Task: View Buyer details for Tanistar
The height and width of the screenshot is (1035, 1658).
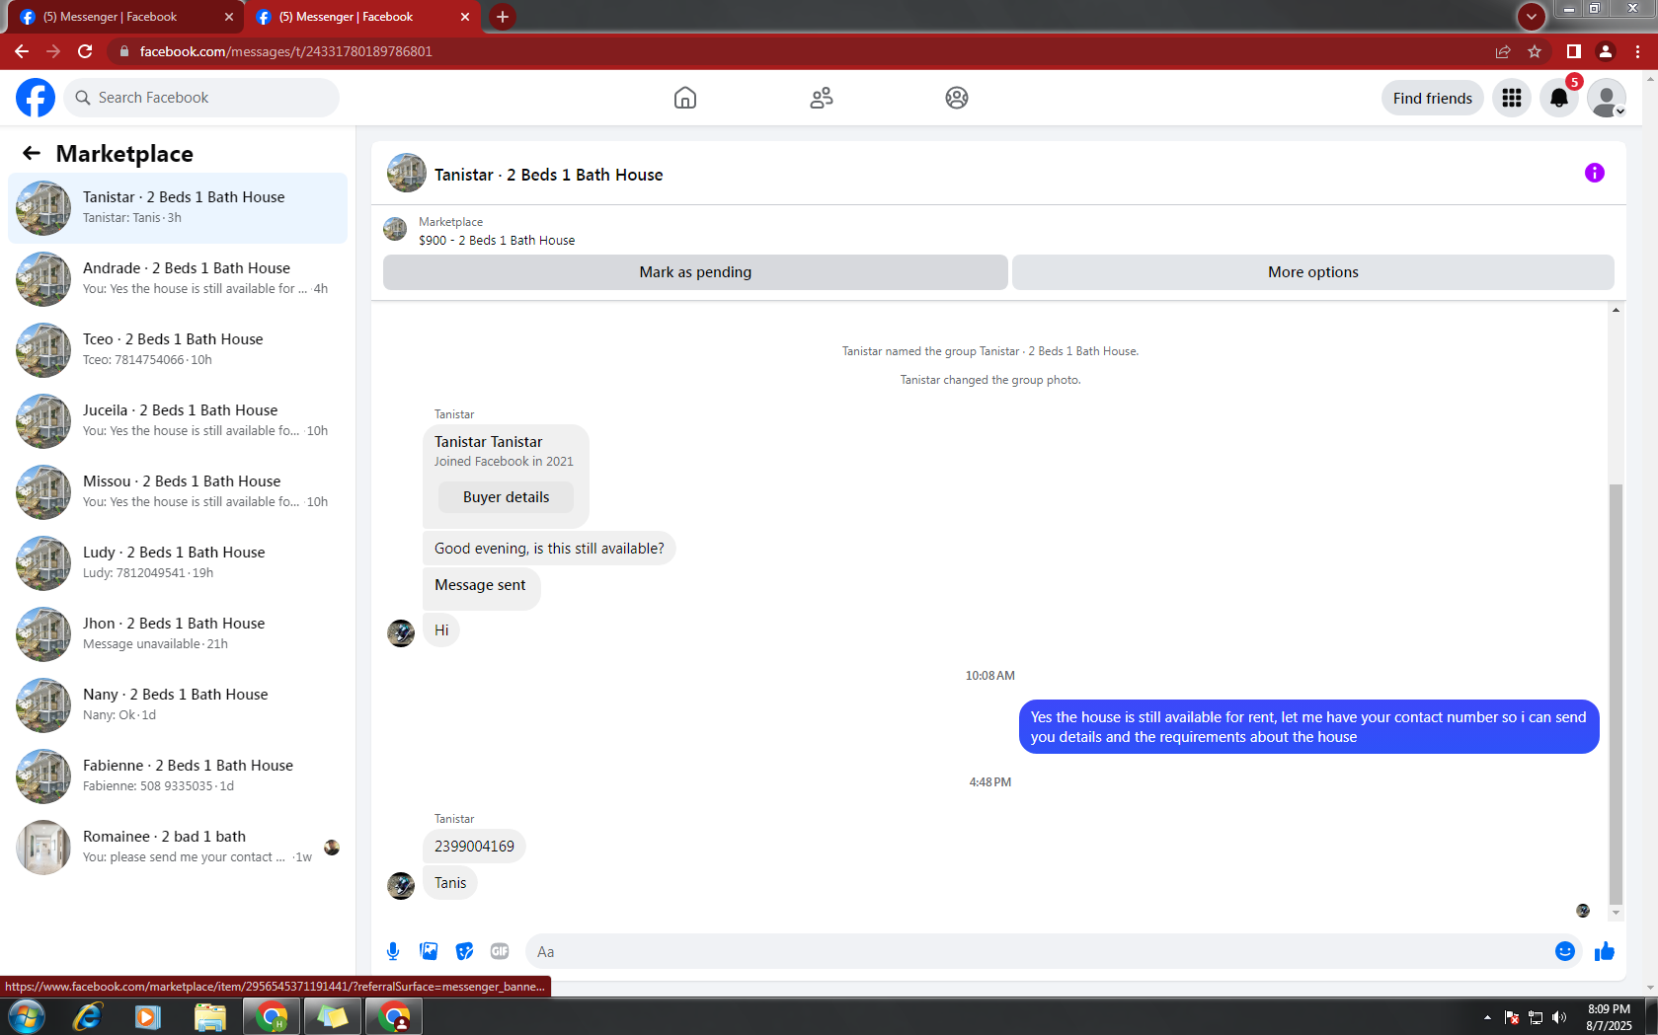Action: coord(506,497)
